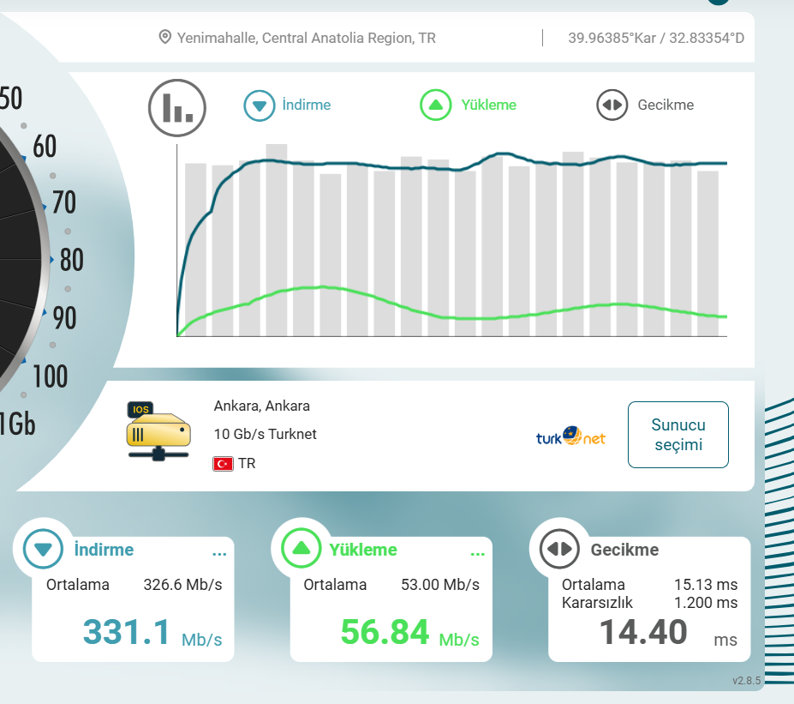Image resolution: width=794 pixels, height=704 pixels.
Task: Click the 1.200 ms Kararsızlık jitter value
Action: pyautogui.click(x=706, y=603)
